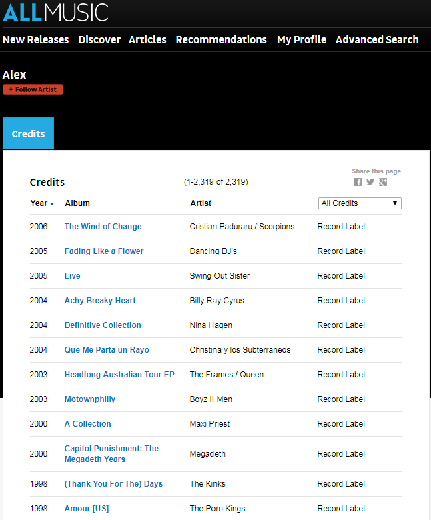Open album Que Me Parta un Rayo
The image size is (431, 520).
tap(107, 350)
